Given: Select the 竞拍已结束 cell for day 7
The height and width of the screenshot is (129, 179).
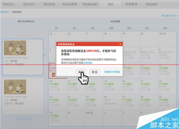Looking at the screenshot, I should pyautogui.click(x=149, y=55).
